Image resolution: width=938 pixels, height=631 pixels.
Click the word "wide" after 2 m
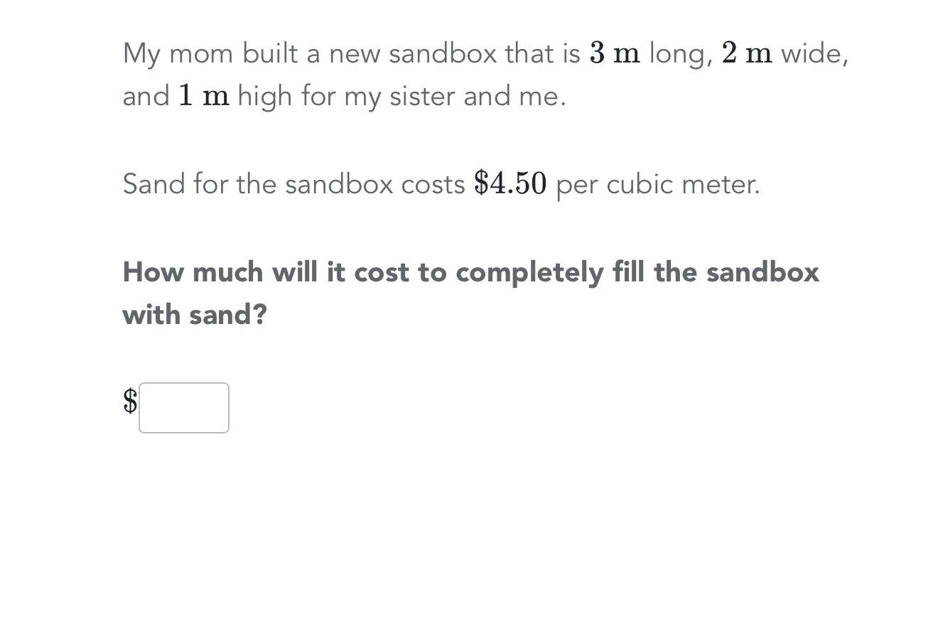(814, 54)
